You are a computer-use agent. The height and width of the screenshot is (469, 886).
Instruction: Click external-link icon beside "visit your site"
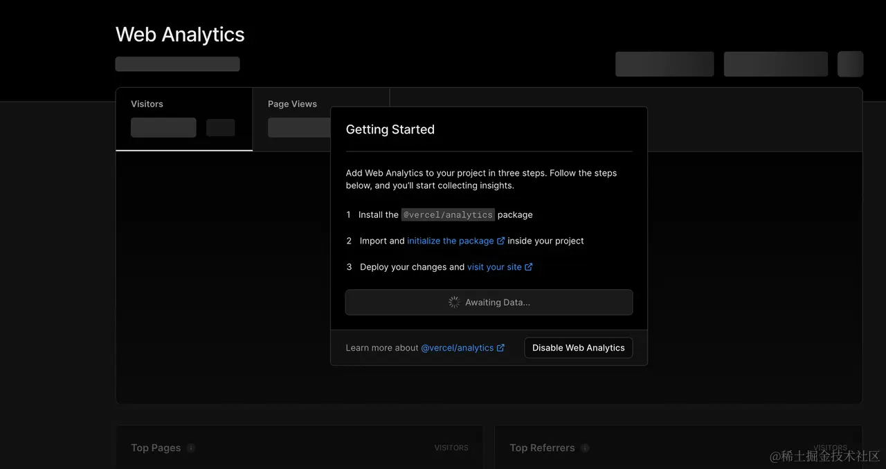[529, 267]
